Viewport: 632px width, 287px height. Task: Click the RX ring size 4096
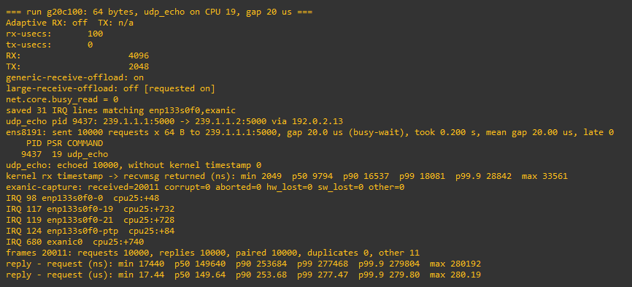click(139, 56)
